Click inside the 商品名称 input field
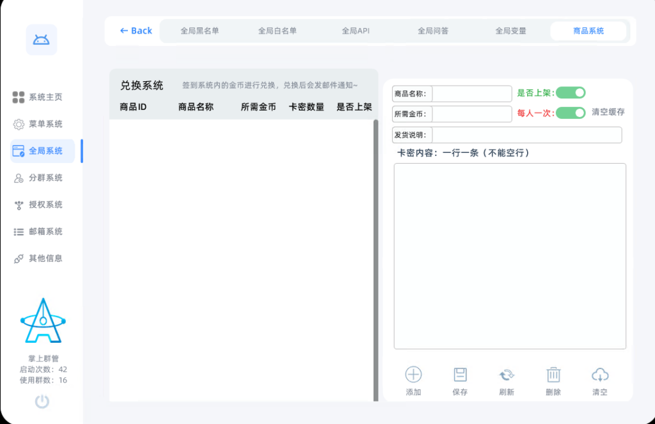 pyautogui.click(x=471, y=93)
